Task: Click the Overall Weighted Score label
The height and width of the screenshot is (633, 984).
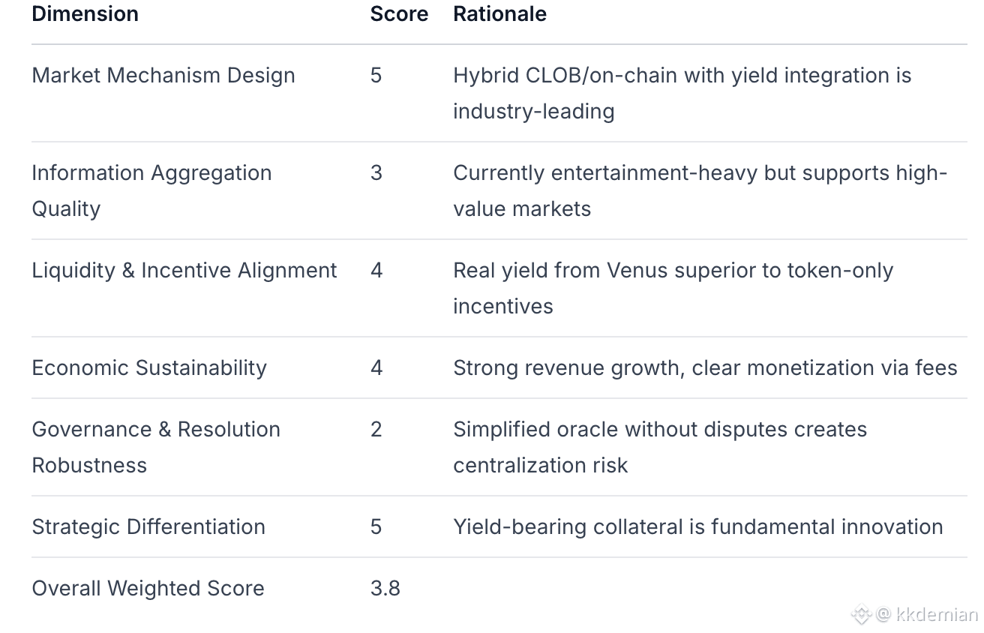Action: pyautogui.click(x=148, y=588)
